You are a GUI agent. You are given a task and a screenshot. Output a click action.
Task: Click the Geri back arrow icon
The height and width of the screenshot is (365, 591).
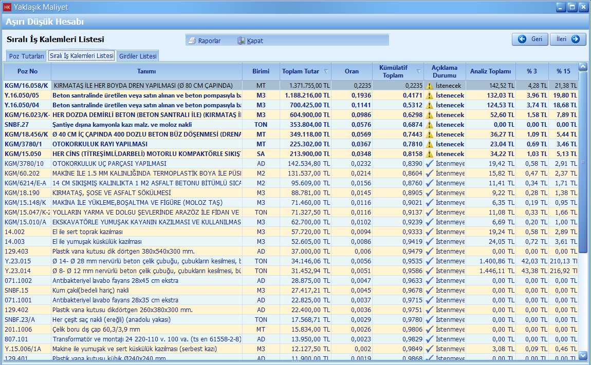[522, 39]
